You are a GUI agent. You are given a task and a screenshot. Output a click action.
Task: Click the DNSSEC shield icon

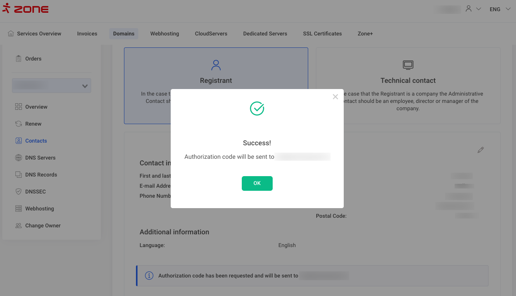coord(19,192)
